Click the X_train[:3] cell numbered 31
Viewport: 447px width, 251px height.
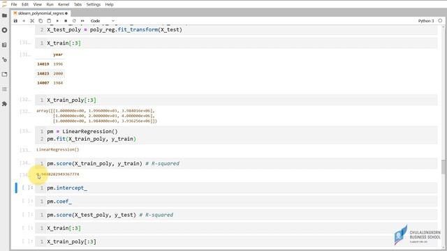(236, 43)
